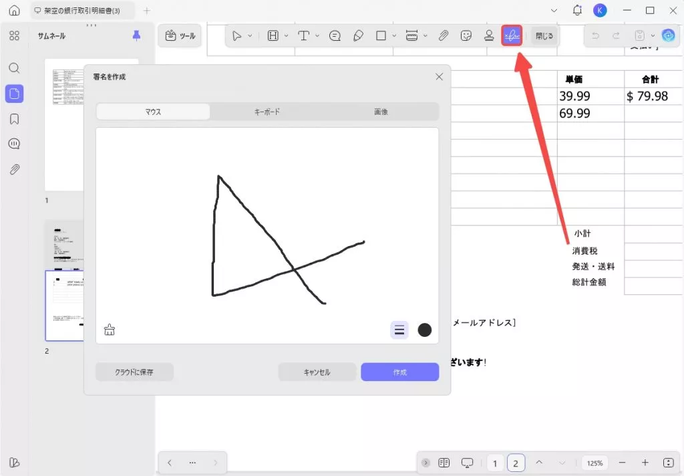Open the sticker tool
The image size is (684, 476).
(x=466, y=35)
